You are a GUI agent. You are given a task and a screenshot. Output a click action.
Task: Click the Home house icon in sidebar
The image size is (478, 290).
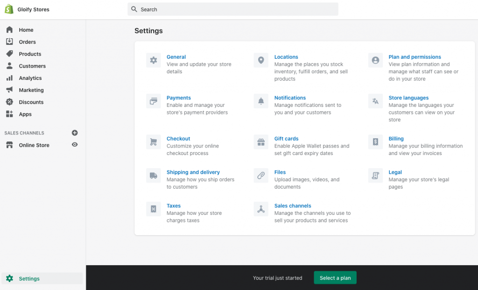click(x=9, y=29)
